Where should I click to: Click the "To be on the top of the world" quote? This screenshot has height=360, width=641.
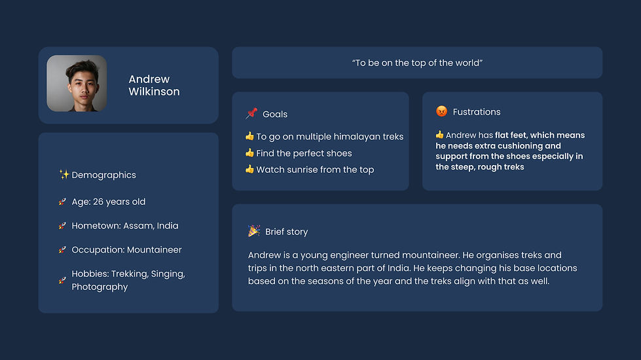pyautogui.click(x=417, y=63)
